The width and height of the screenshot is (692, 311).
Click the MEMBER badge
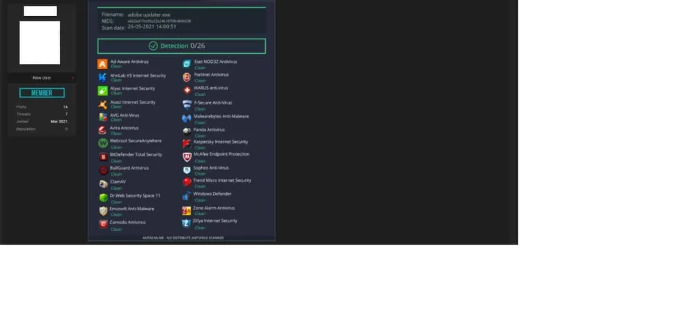coord(42,93)
